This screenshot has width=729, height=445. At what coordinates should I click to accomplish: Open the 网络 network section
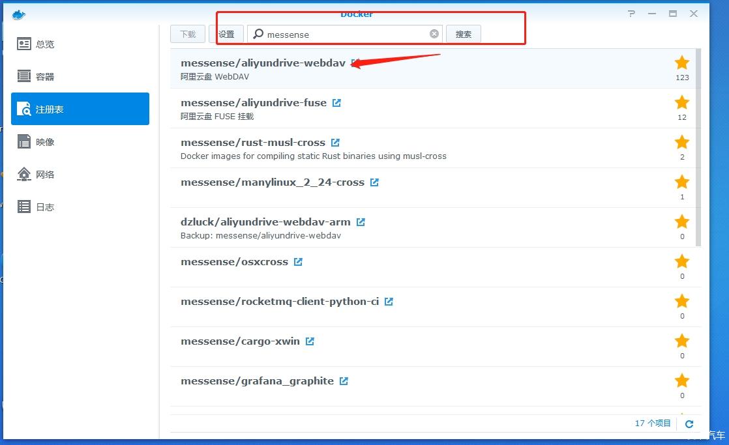point(80,174)
